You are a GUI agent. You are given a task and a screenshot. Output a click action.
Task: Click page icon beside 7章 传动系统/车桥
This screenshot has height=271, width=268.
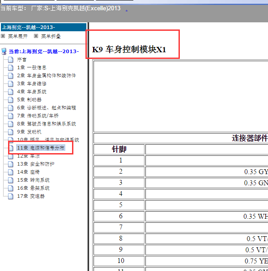click(x=11, y=116)
